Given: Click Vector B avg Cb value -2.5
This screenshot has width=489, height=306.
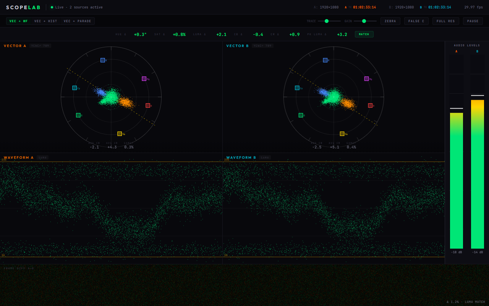Looking at the screenshot, I should (317, 147).
